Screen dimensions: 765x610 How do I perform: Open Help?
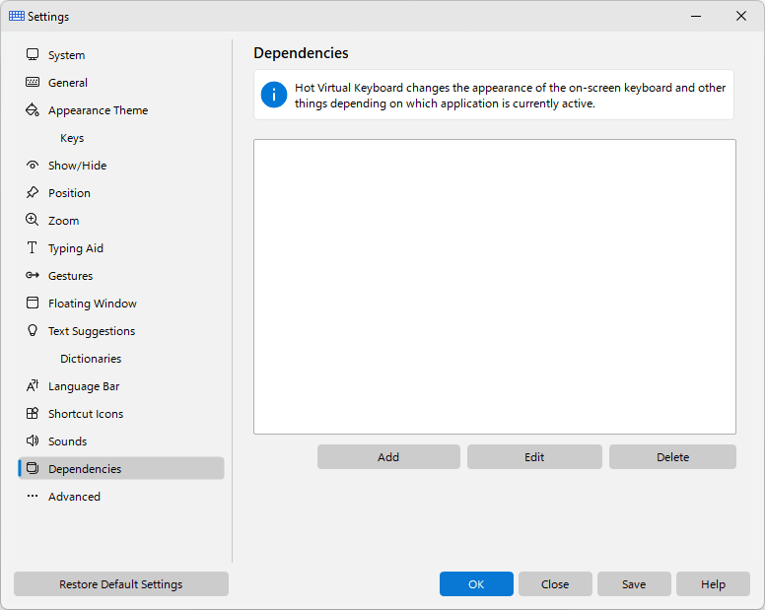(713, 584)
